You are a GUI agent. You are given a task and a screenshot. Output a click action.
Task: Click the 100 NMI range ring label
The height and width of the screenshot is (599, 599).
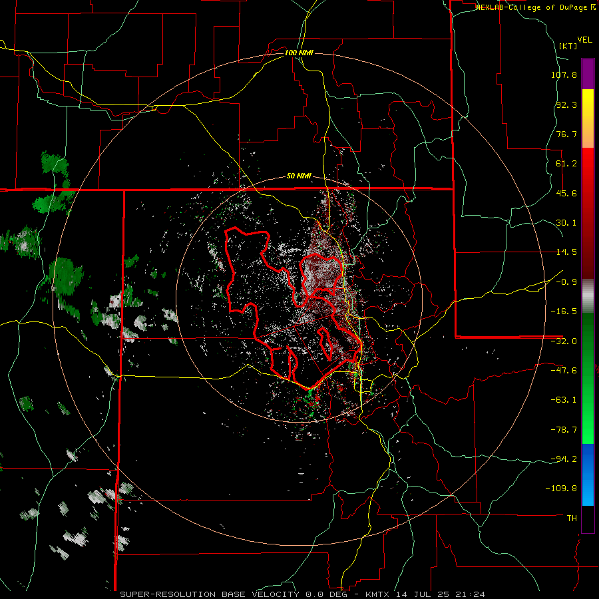pos(299,53)
